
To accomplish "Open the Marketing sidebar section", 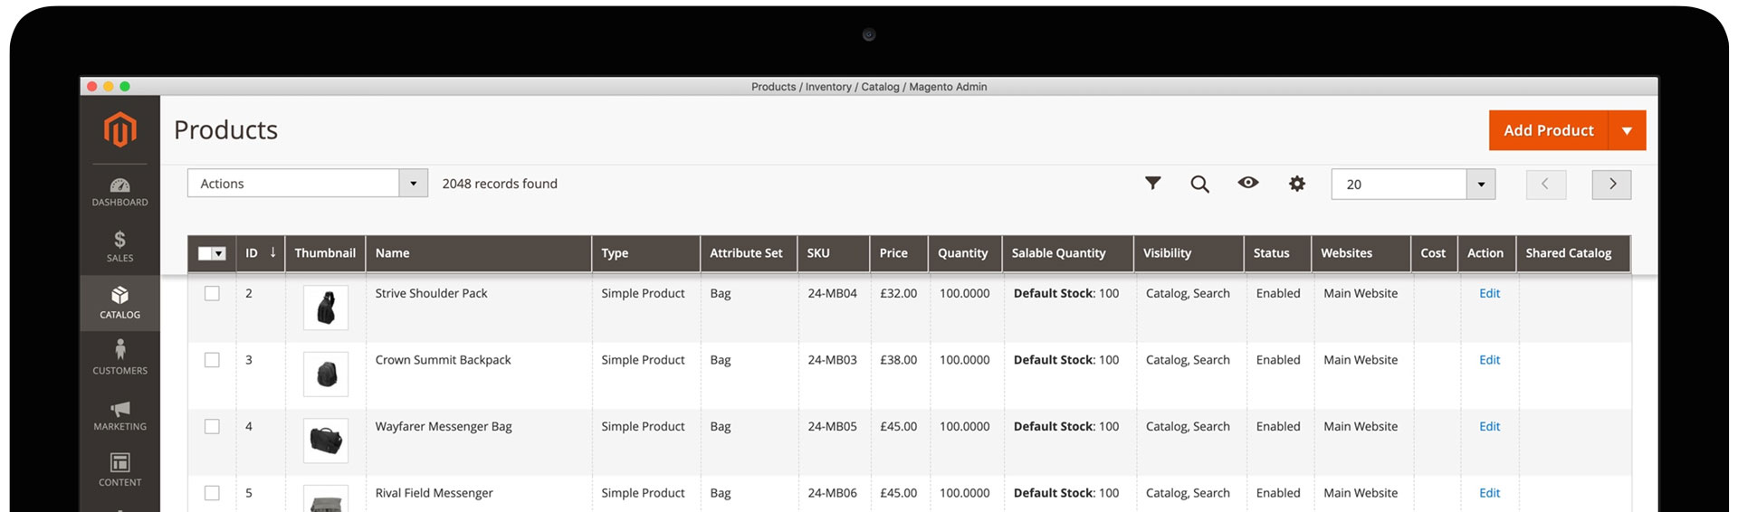I will click(119, 415).
